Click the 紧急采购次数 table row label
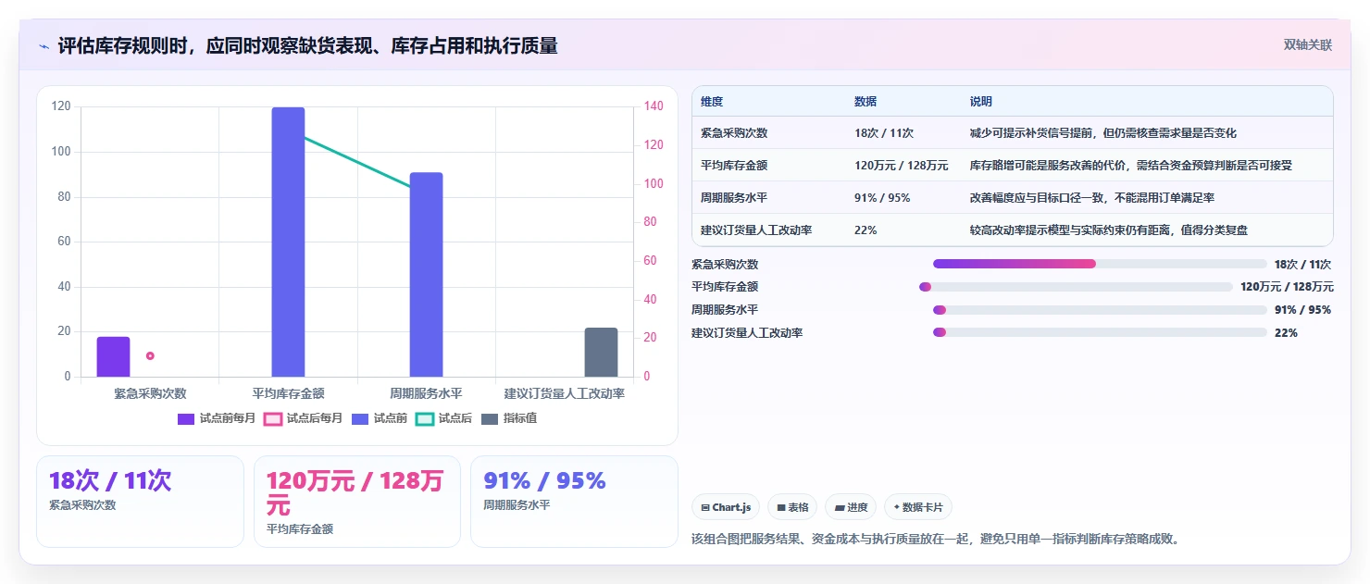The image size is (1370, 584). 734,133
